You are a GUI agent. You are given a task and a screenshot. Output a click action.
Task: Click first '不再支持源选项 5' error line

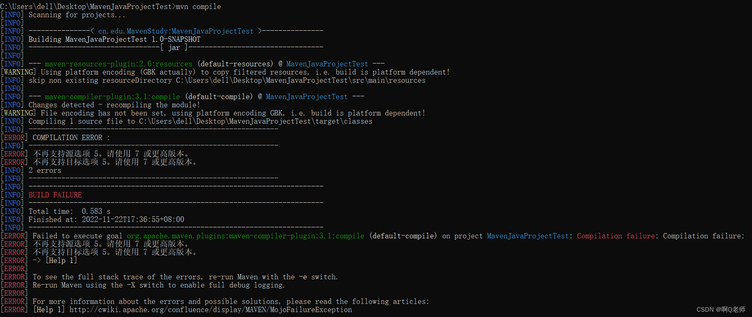click(x=111, y=154)
